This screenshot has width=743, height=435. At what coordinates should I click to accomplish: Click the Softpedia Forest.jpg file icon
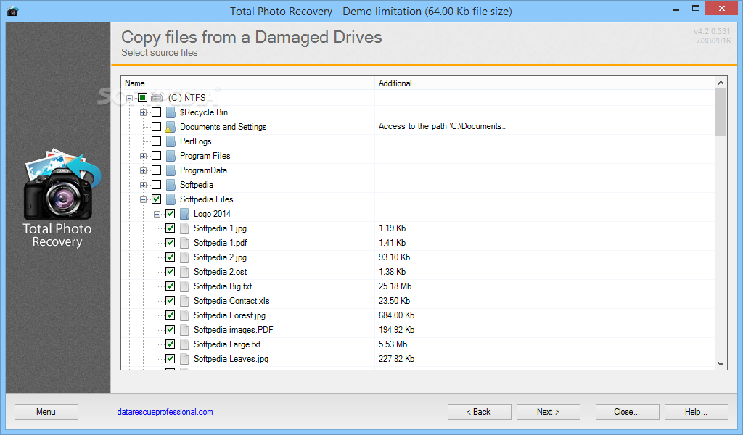pyautogui.click(x=184, y=315)
